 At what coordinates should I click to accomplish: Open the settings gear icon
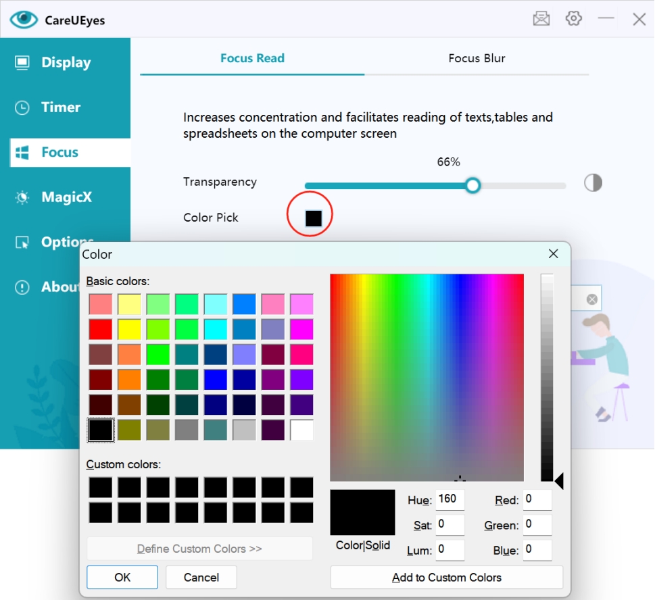point(574,19)
